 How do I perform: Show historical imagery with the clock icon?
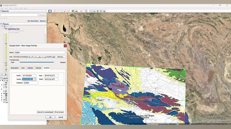[73, 11]
